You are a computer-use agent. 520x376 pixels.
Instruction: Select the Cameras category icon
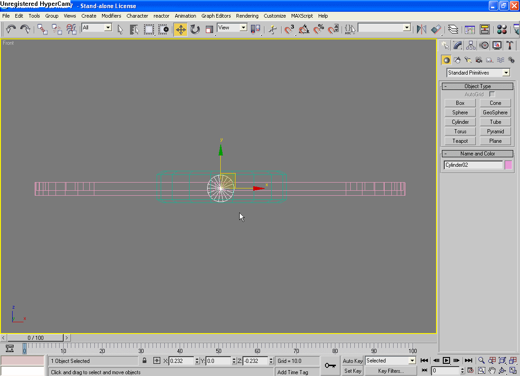pyautogui.click(x=478, y=60)
